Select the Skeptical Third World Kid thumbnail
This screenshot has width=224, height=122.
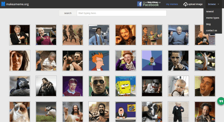46,61
